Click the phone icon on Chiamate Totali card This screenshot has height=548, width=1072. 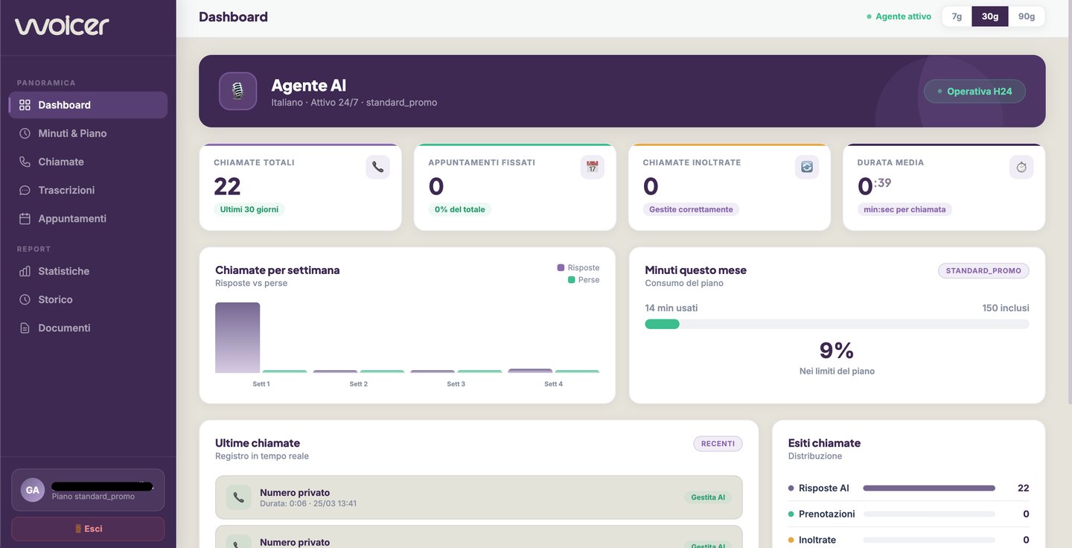coord(377,167)
